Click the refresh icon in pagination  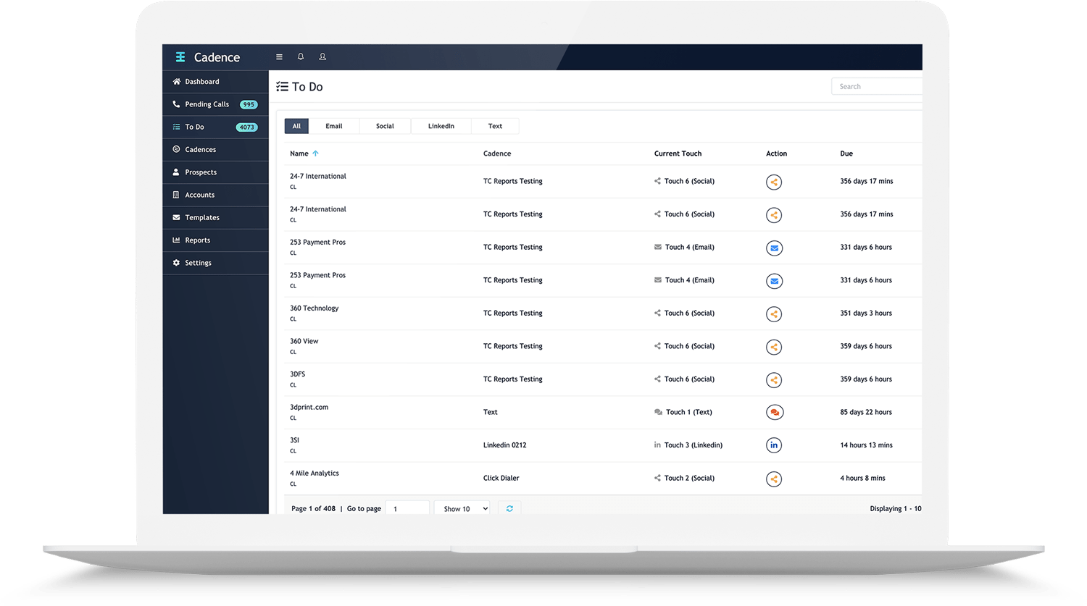click(x=509, y=508)
